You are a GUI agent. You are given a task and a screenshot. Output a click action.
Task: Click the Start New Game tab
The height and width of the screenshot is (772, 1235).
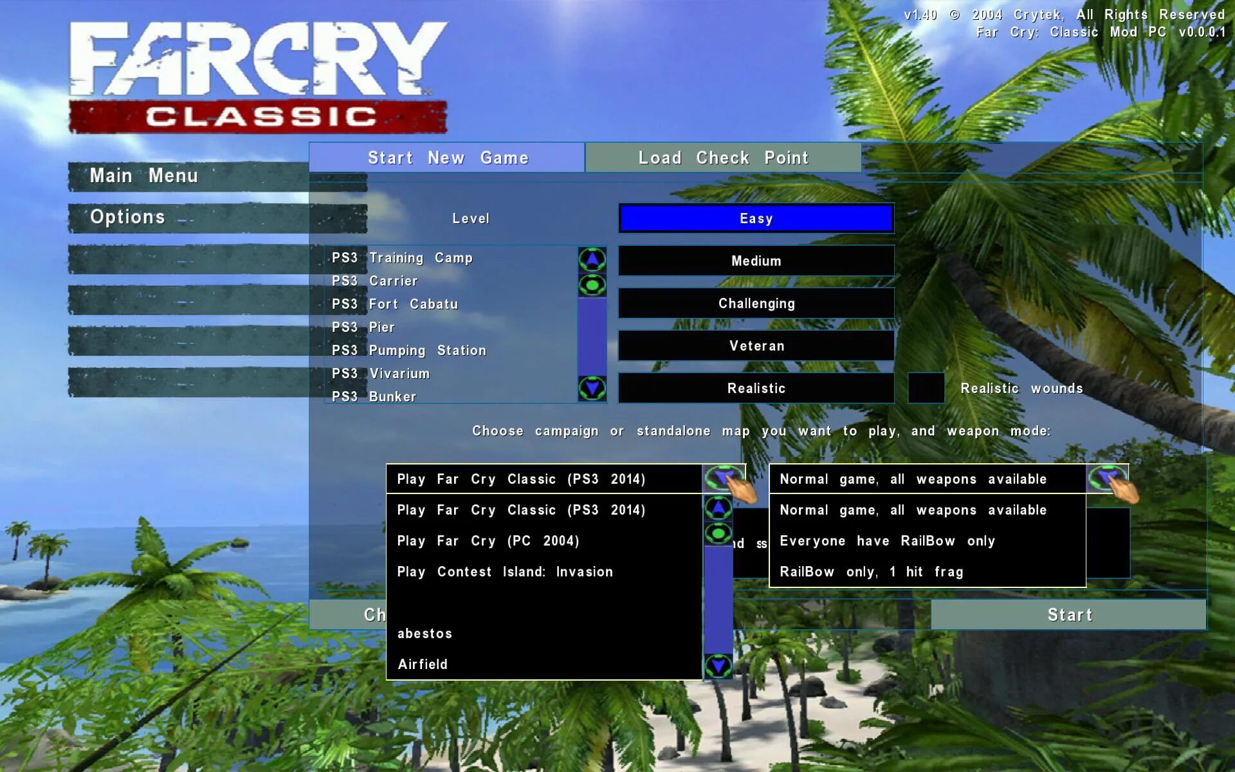tap(449, 158)
